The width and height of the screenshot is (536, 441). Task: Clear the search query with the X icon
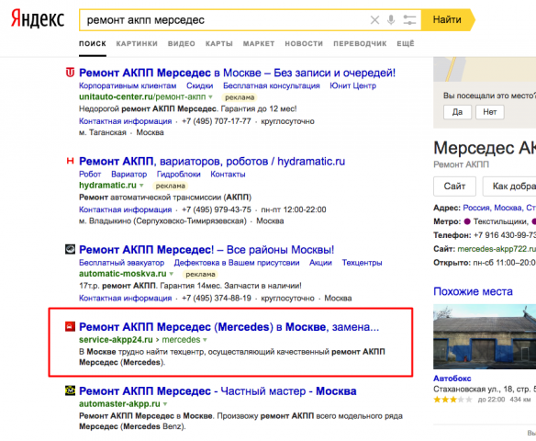[x=374, y=20]
